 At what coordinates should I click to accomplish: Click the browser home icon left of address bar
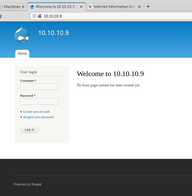tap(1, 16)
